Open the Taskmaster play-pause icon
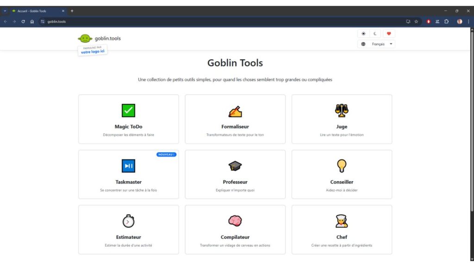 (128, 166)
